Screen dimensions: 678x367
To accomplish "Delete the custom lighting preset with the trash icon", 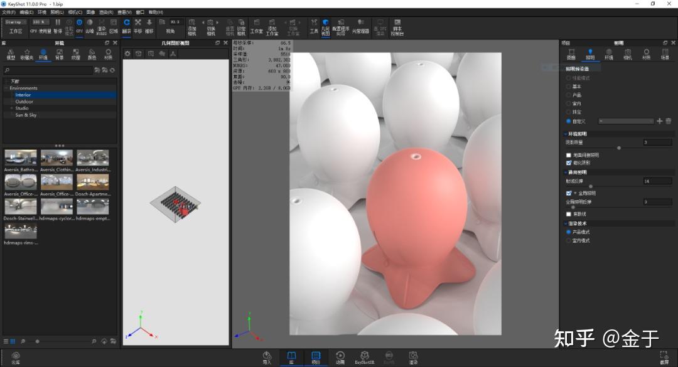I will click(668, 120).
